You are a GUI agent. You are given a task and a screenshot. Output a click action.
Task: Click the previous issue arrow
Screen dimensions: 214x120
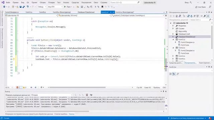click(x=31, y=87)
